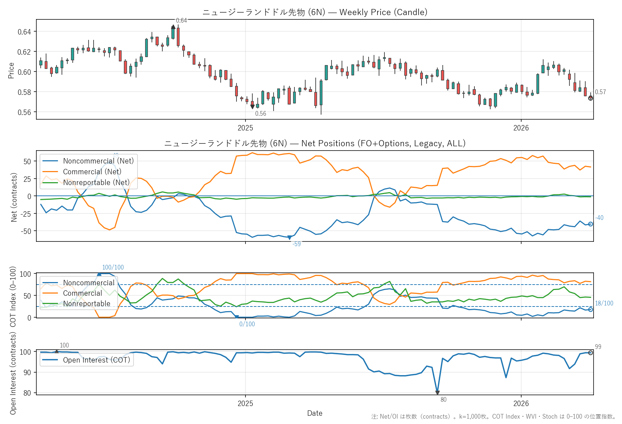Screen dimensions: 622x424
Task: Click the 0/100 COT index low marker
Action: pyautogui.click(x=236, y=317)
